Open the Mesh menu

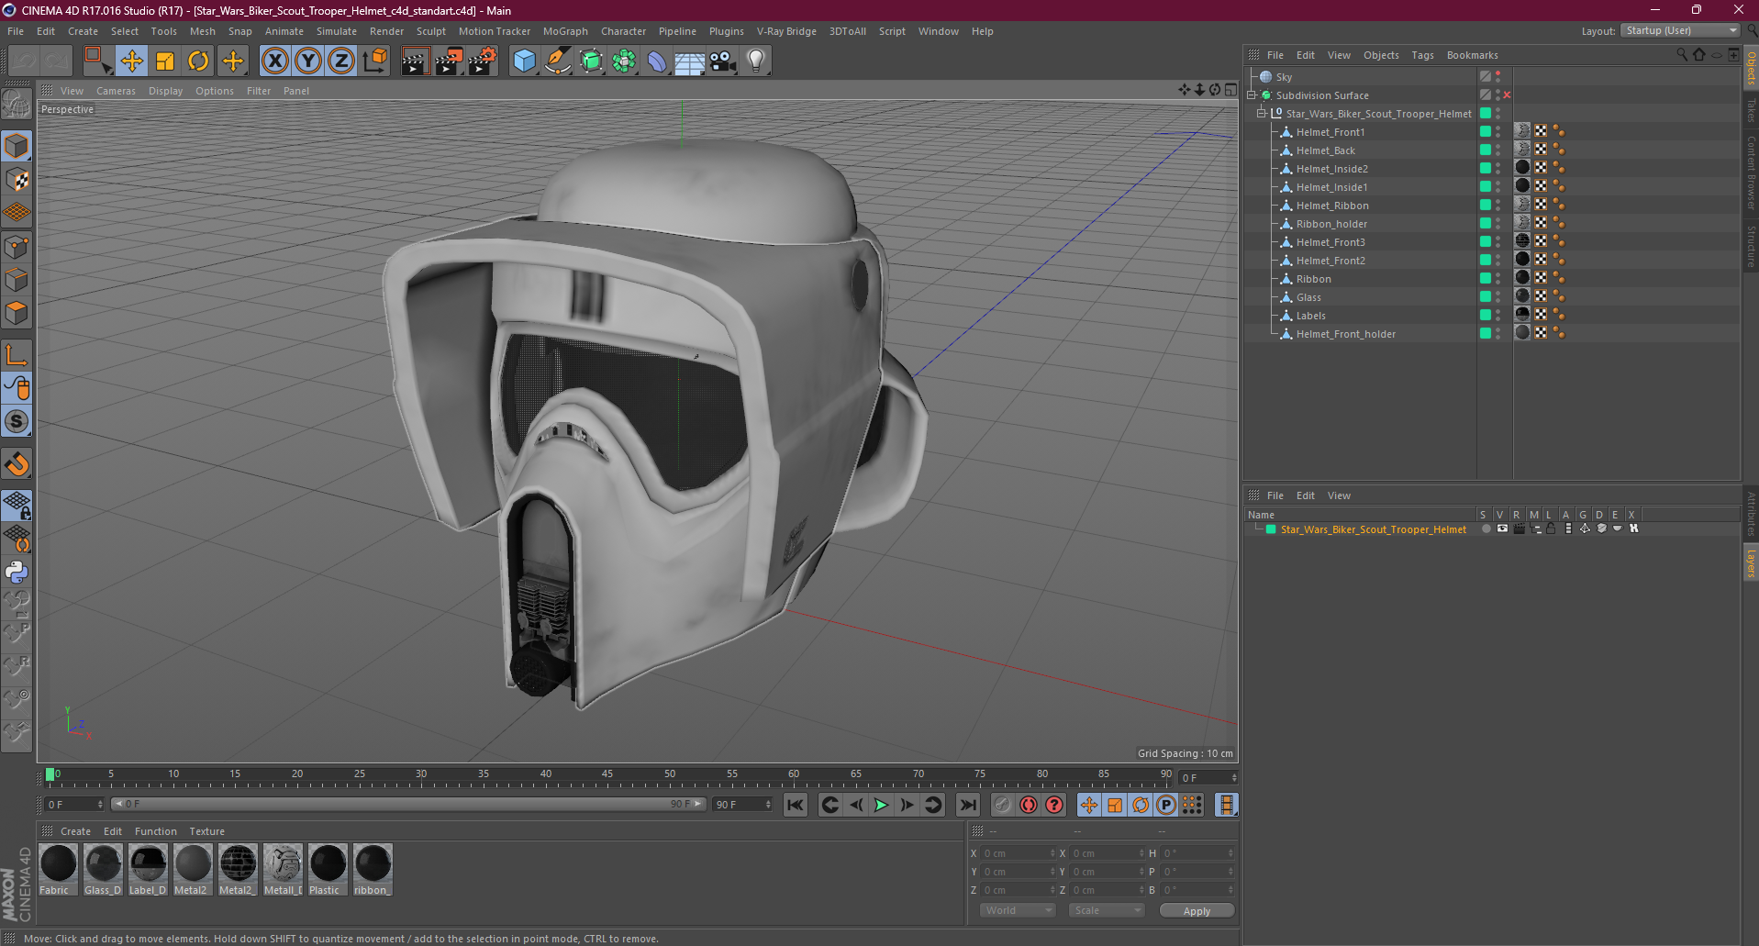click(x=202, y=31)
